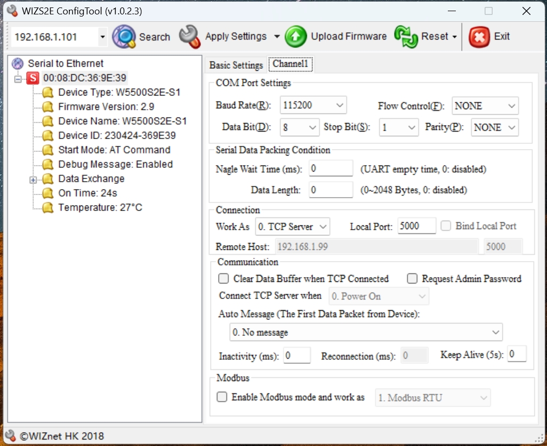Click the green Reset arrows icon
The width and height of the screenshot is (547, 446).
[406, 37]
